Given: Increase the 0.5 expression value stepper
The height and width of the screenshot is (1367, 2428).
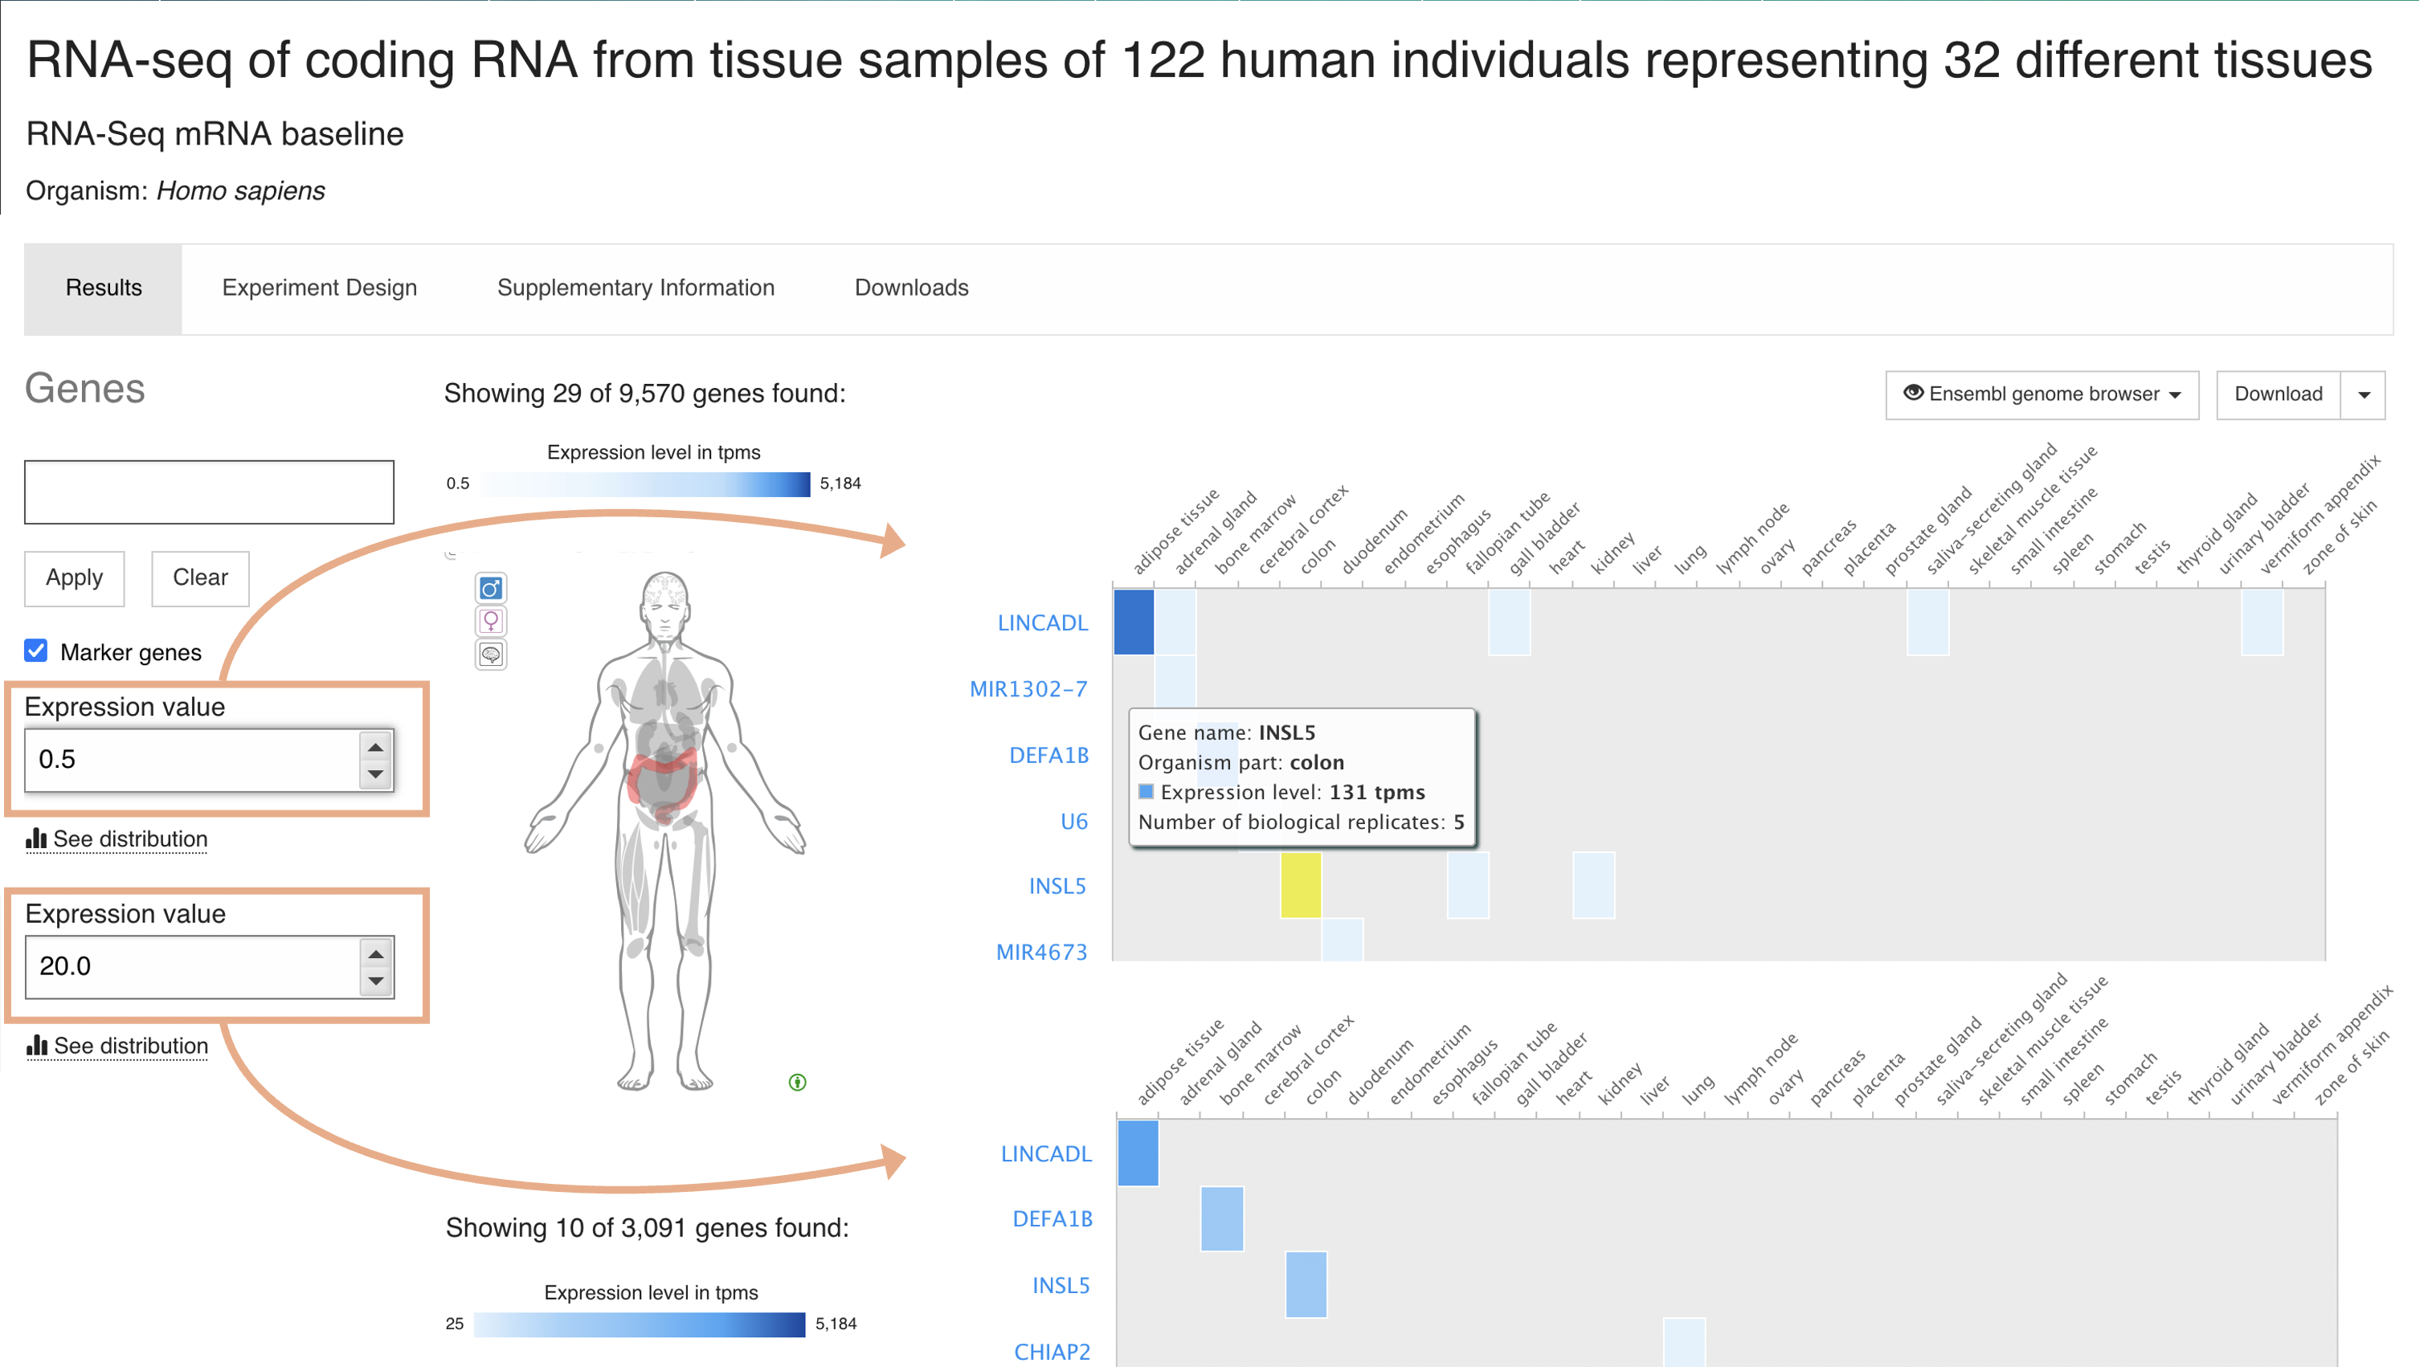Looking at the screenshot, I should (376, 748).
